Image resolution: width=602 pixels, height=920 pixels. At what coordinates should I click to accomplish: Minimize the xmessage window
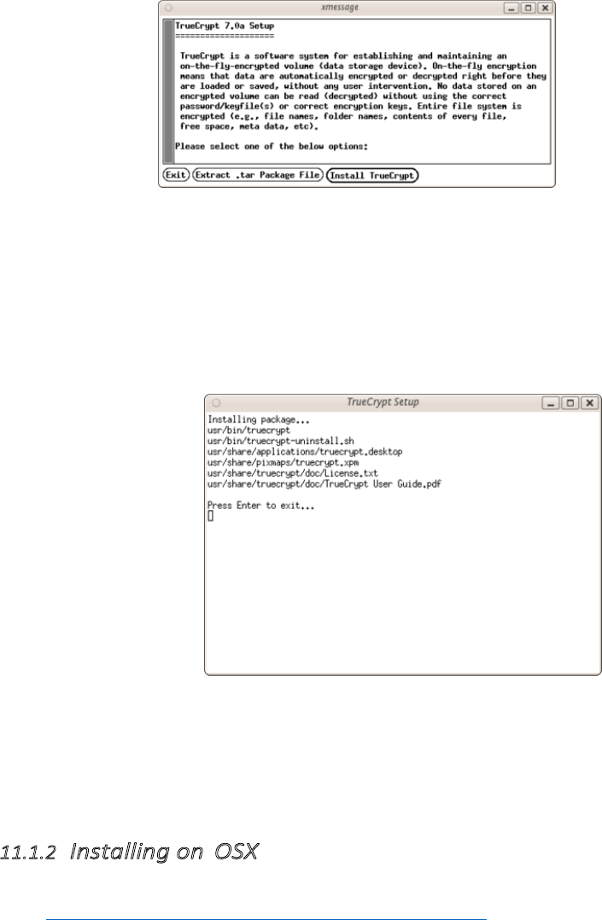coord(511,9)
